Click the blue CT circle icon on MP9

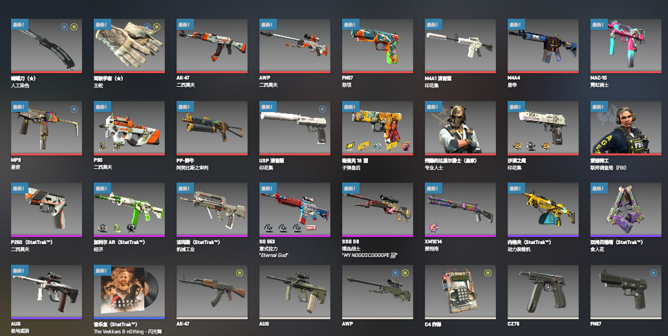pyautogui.click(x=74, y=109)
